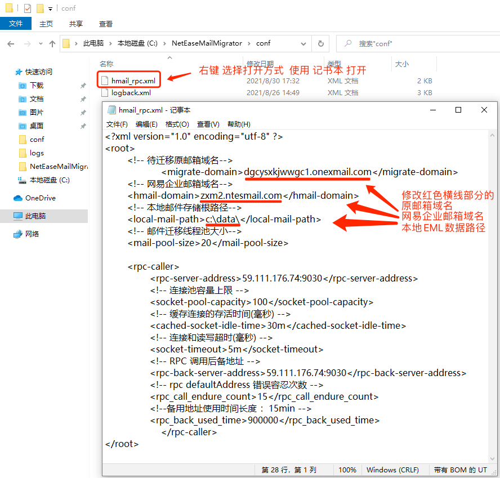The image size is (500, 478).
Task: Select This PC (此电脑) in sidebar
Action: point(37,216)
